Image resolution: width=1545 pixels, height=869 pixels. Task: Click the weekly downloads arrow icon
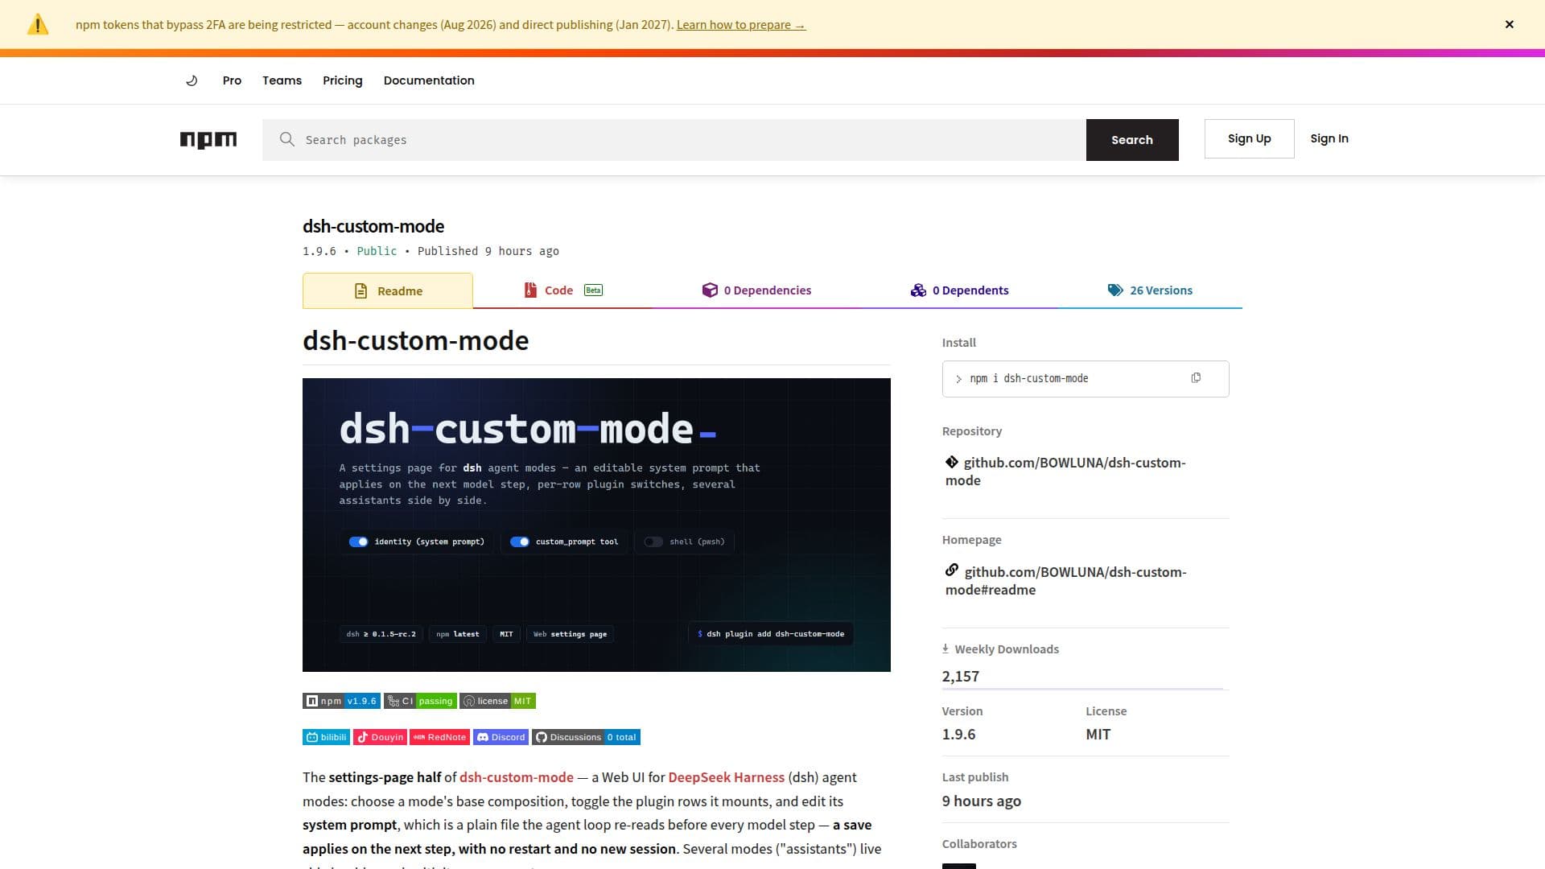point(946,649)
